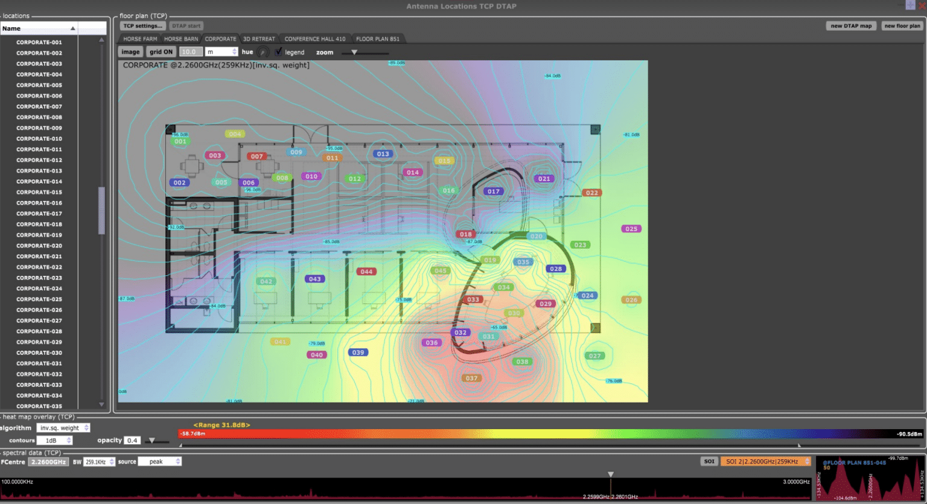Switch to the HORSE FARM tab
927x504 pixels.
[x=141, y=38]
